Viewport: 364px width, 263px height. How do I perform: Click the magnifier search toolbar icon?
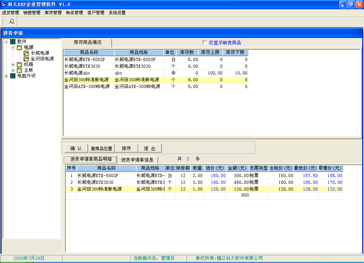(x=12, y=21)
